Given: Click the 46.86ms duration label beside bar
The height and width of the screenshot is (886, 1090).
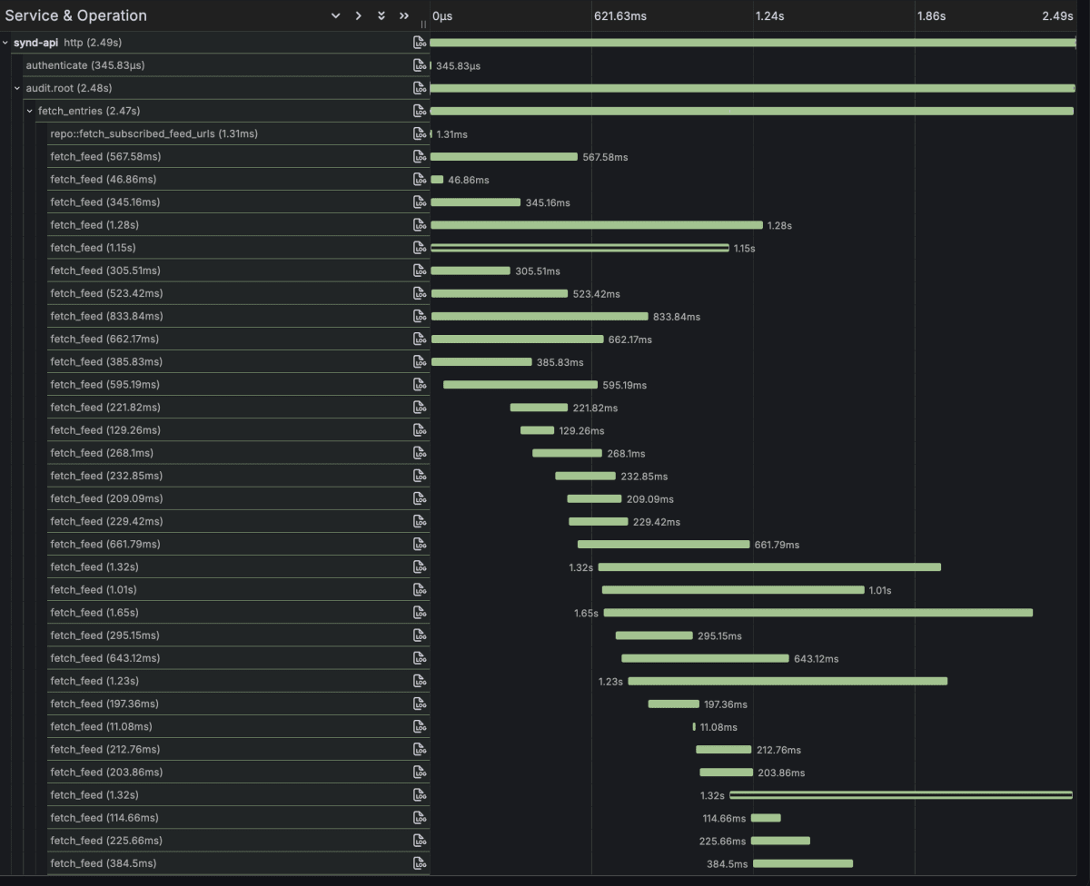Looking at the screenshot, I should point(468,180).
